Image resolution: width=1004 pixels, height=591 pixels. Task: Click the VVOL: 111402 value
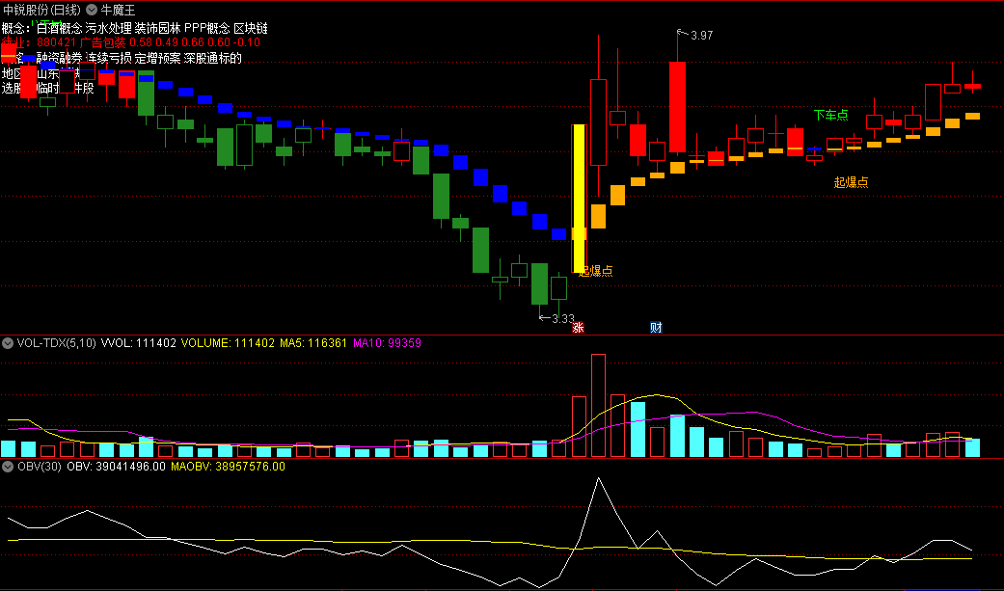(138, 343)
